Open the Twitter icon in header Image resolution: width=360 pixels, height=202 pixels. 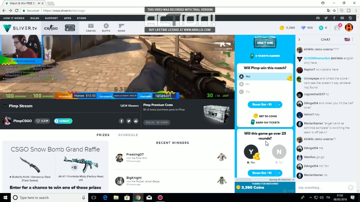click(x=326, y=18)
